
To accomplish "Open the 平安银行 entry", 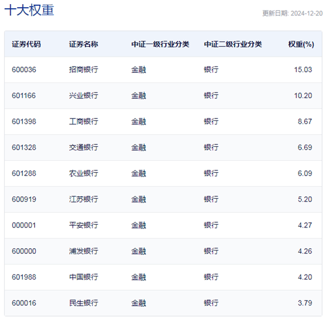I will click(x=84, y=225).
